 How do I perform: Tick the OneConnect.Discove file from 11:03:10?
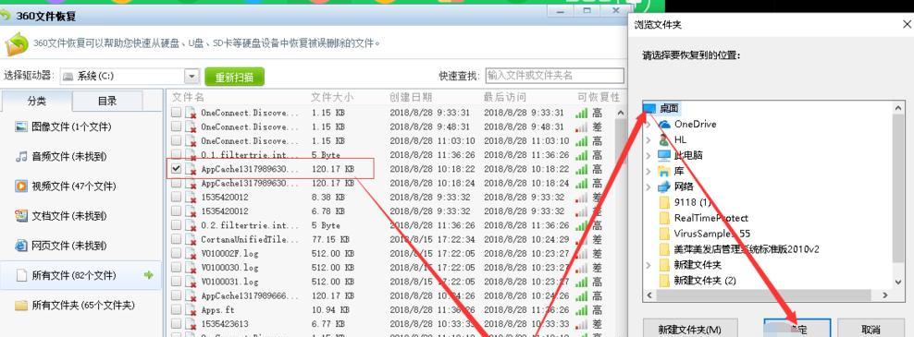pos(176,141)
